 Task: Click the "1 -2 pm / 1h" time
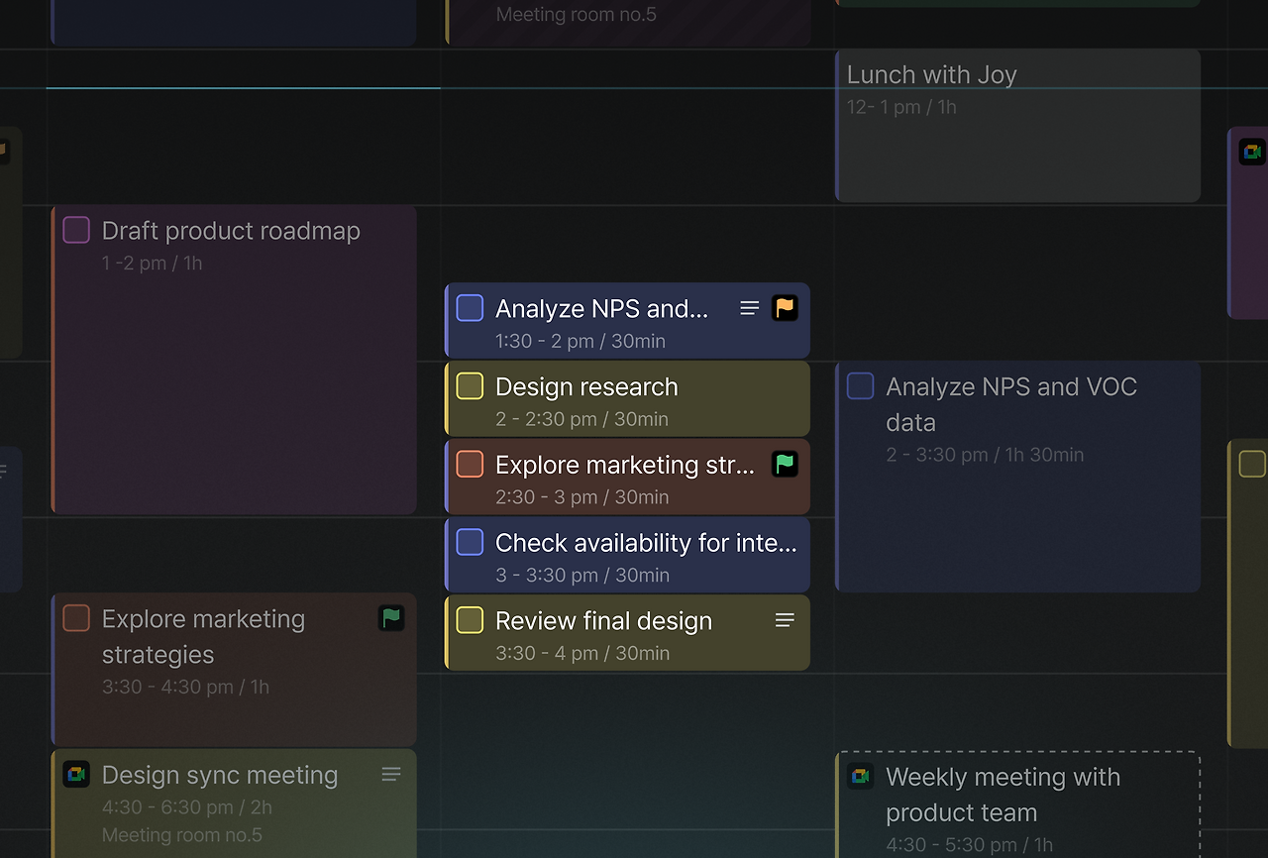tap(152, 264)
